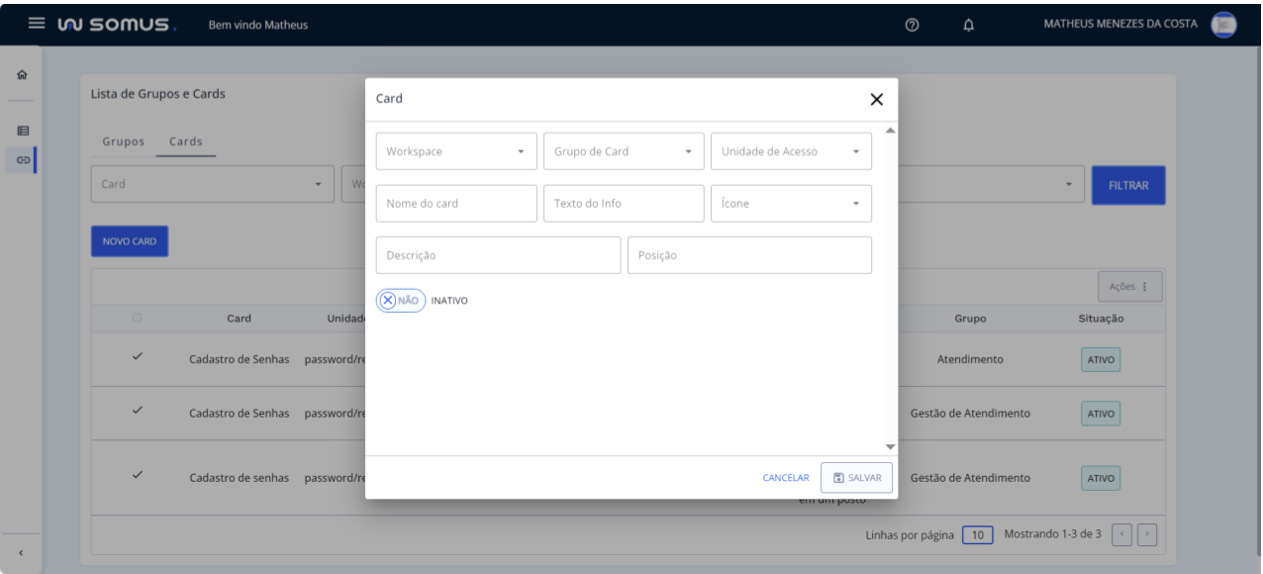Screen dimensions: 1263x574
Task: Select the link icon in sidebar
Action: (22, 158)
